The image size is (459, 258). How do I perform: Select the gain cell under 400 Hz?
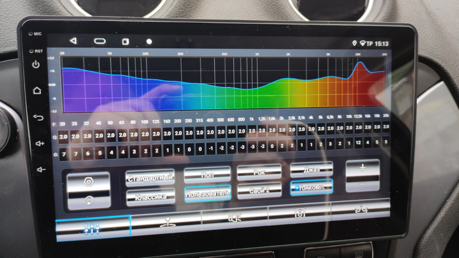(211, 149)
